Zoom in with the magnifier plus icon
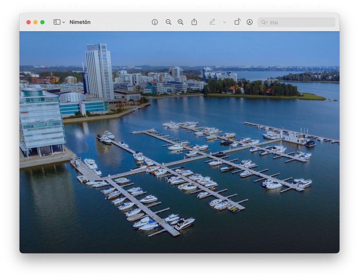The width and height of the screenshot is (359, 279). pos(181,22)
